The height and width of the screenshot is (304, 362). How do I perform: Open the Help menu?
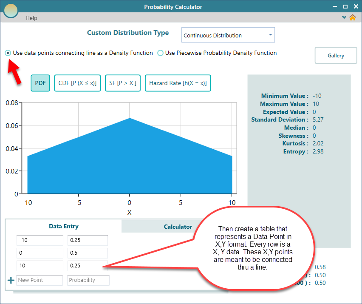pyautogui.click(x=31, y=18)
